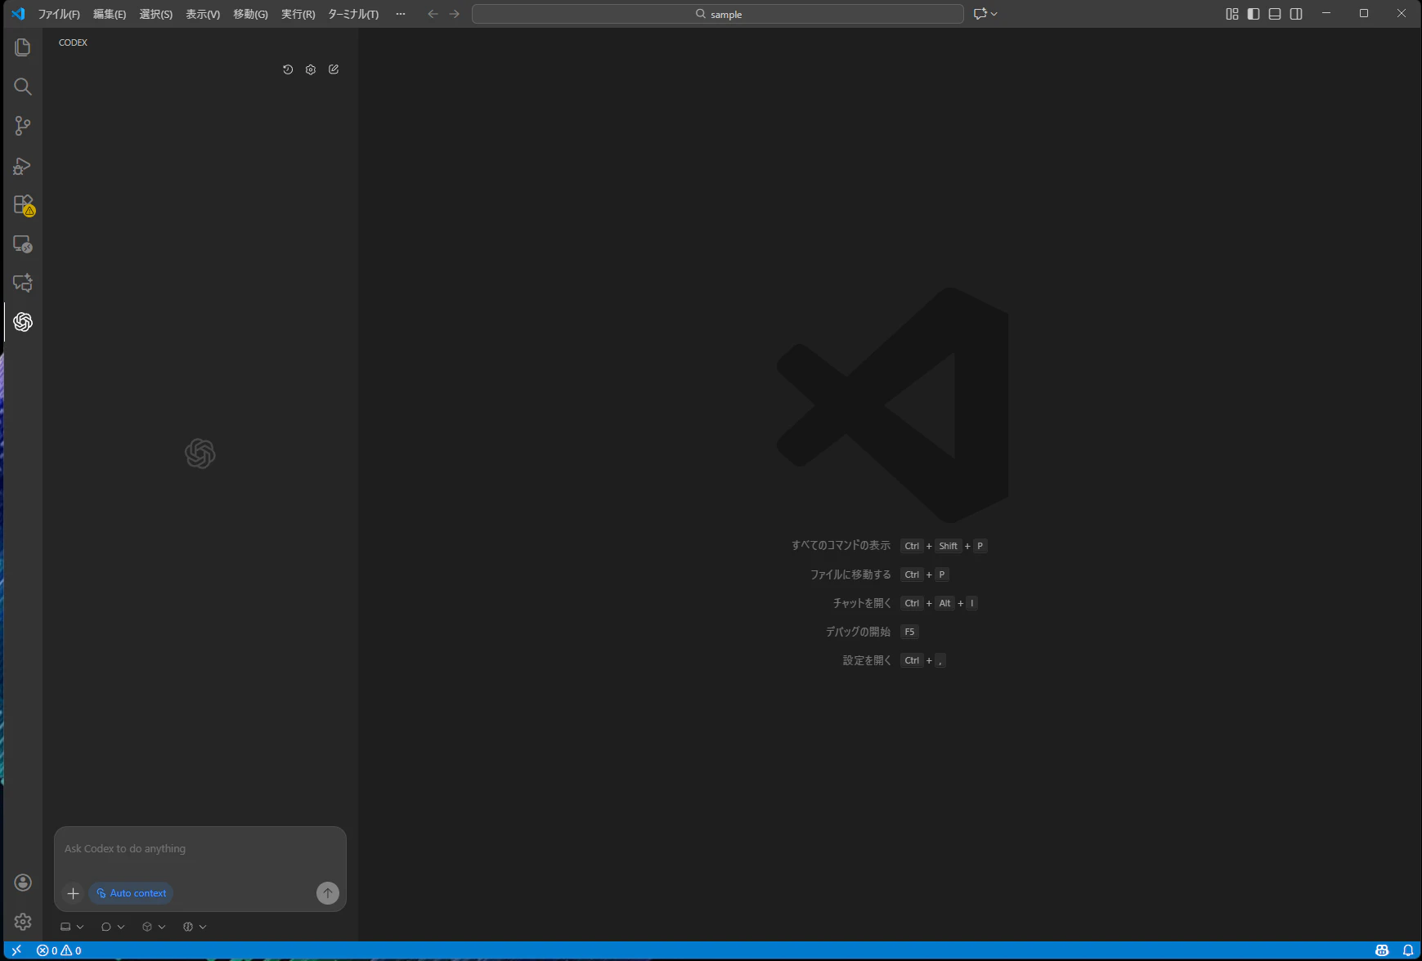Select the Codex OpenAI icon in activity bar
The height and width of the screenshot is (961, 1422).
23,322
